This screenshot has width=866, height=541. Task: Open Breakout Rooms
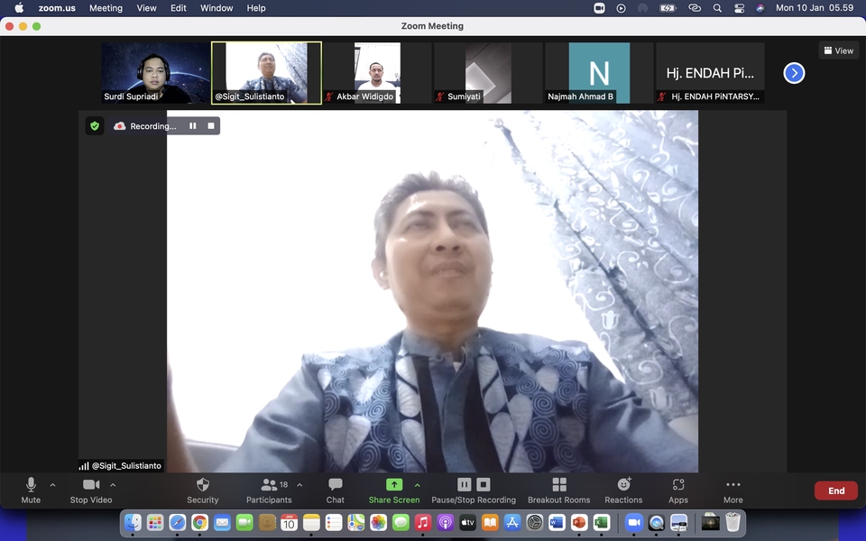559,491
